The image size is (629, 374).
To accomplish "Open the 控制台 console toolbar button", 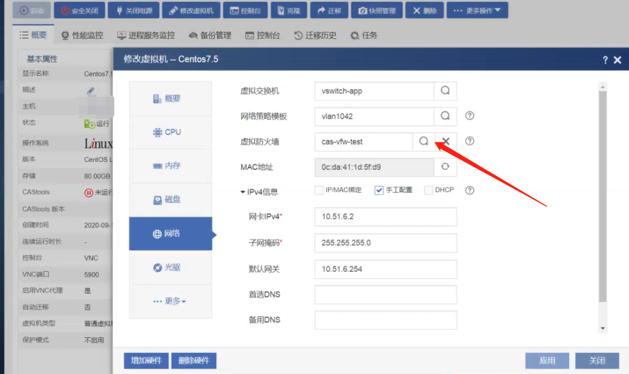I will coord(246,11).
